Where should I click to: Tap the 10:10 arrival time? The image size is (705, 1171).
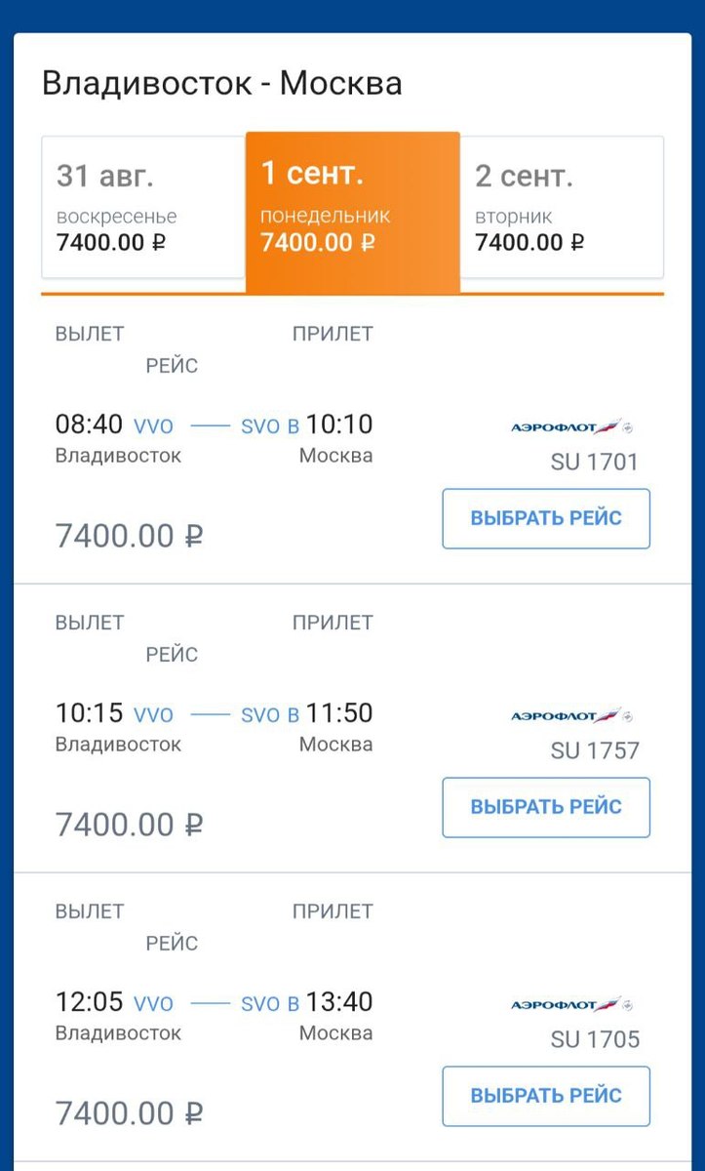339,424
